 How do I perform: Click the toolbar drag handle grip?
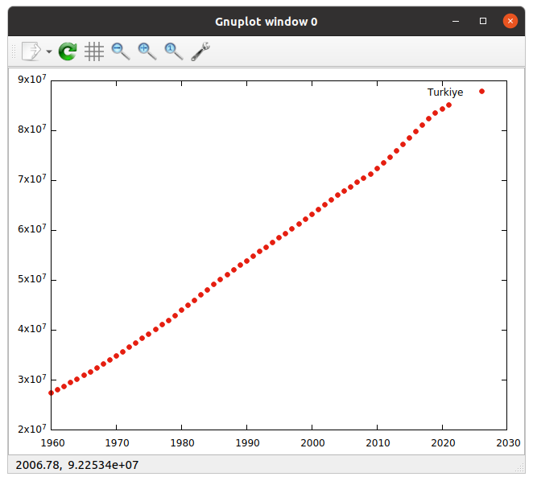[x=12, y=51]
